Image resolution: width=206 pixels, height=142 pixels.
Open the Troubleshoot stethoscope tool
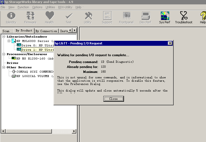[x=184, y=18]
